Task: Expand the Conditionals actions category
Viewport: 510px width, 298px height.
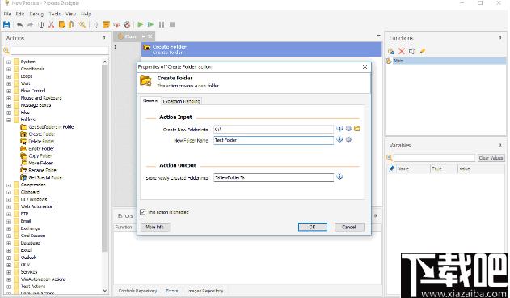Action: pos(8,69)
